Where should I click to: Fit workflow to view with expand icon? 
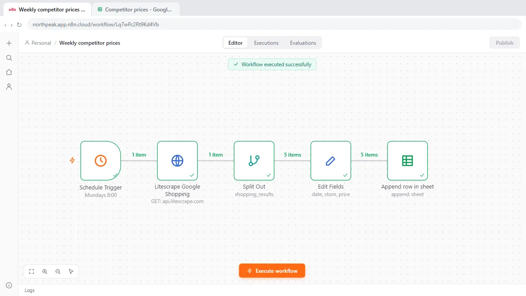pyautogui.click(x=32, y=271)
